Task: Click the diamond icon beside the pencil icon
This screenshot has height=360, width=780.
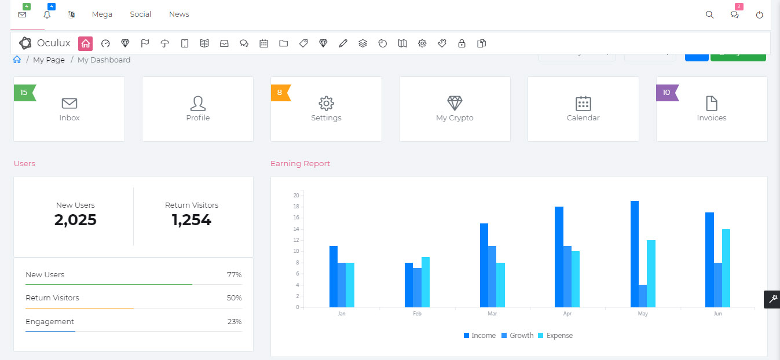Action: pyautogui.click(x=323, y=43)
